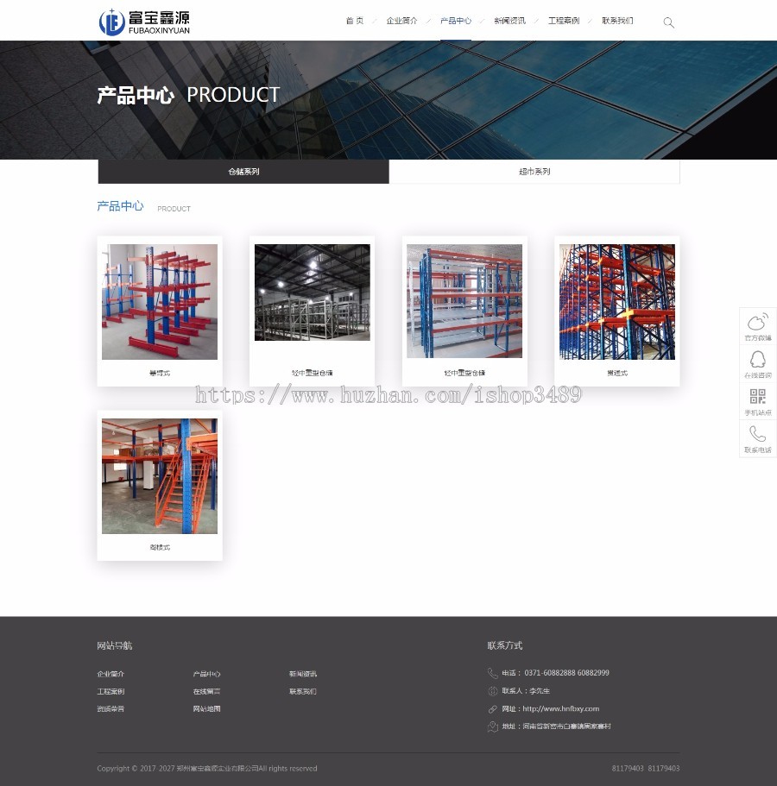Viewport: 777px width, 786px height.
Task: Select 产品中心 in the top navigation
Action: [x=456, y=21]
